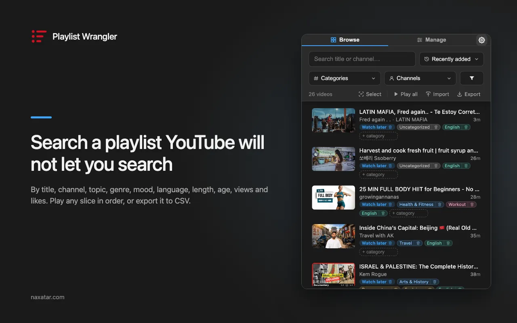Click the Health & Fitness tag label

tap(416, 205)
